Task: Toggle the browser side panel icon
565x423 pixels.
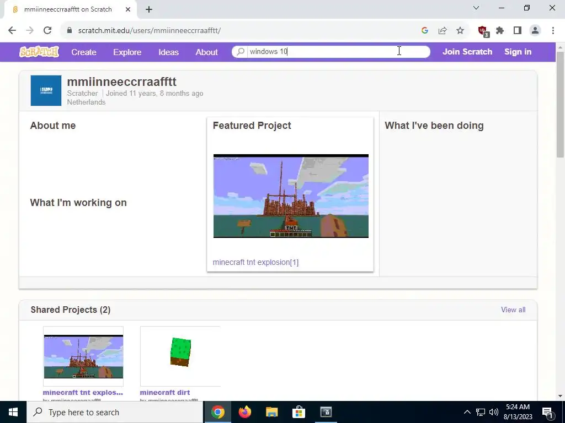Action: (518, 31)
